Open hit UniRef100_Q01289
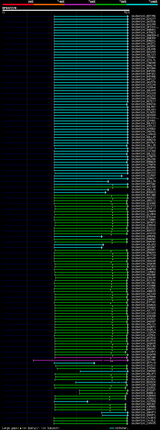Screen dimensions: 160x430 pos(143,25)
